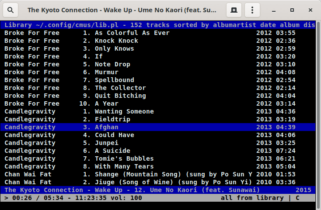This screenshot has width=321, height=210.
Task: Select track 'Spellbound'
Action: click(x=158, y=80)
